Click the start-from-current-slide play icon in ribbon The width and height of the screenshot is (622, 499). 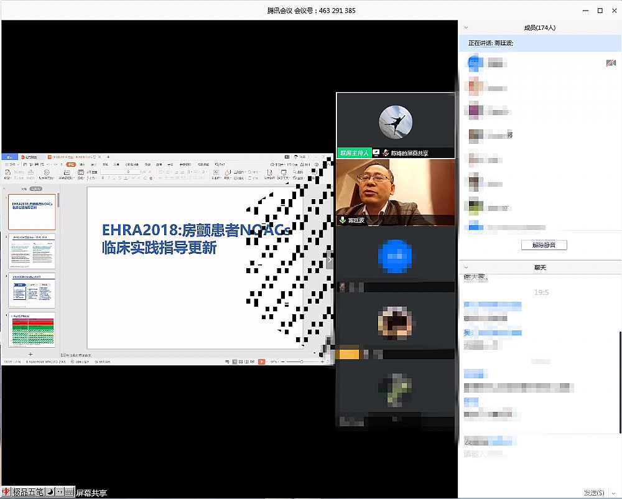(x=47, y=172)
